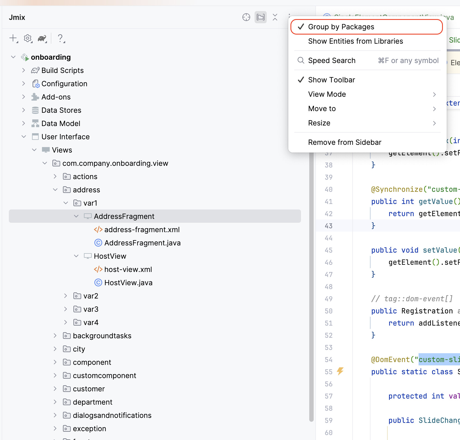The image size is (460, 440).
Task: Expand the Add-ons node
Action: pyautogui.click(x=24, y=97)
